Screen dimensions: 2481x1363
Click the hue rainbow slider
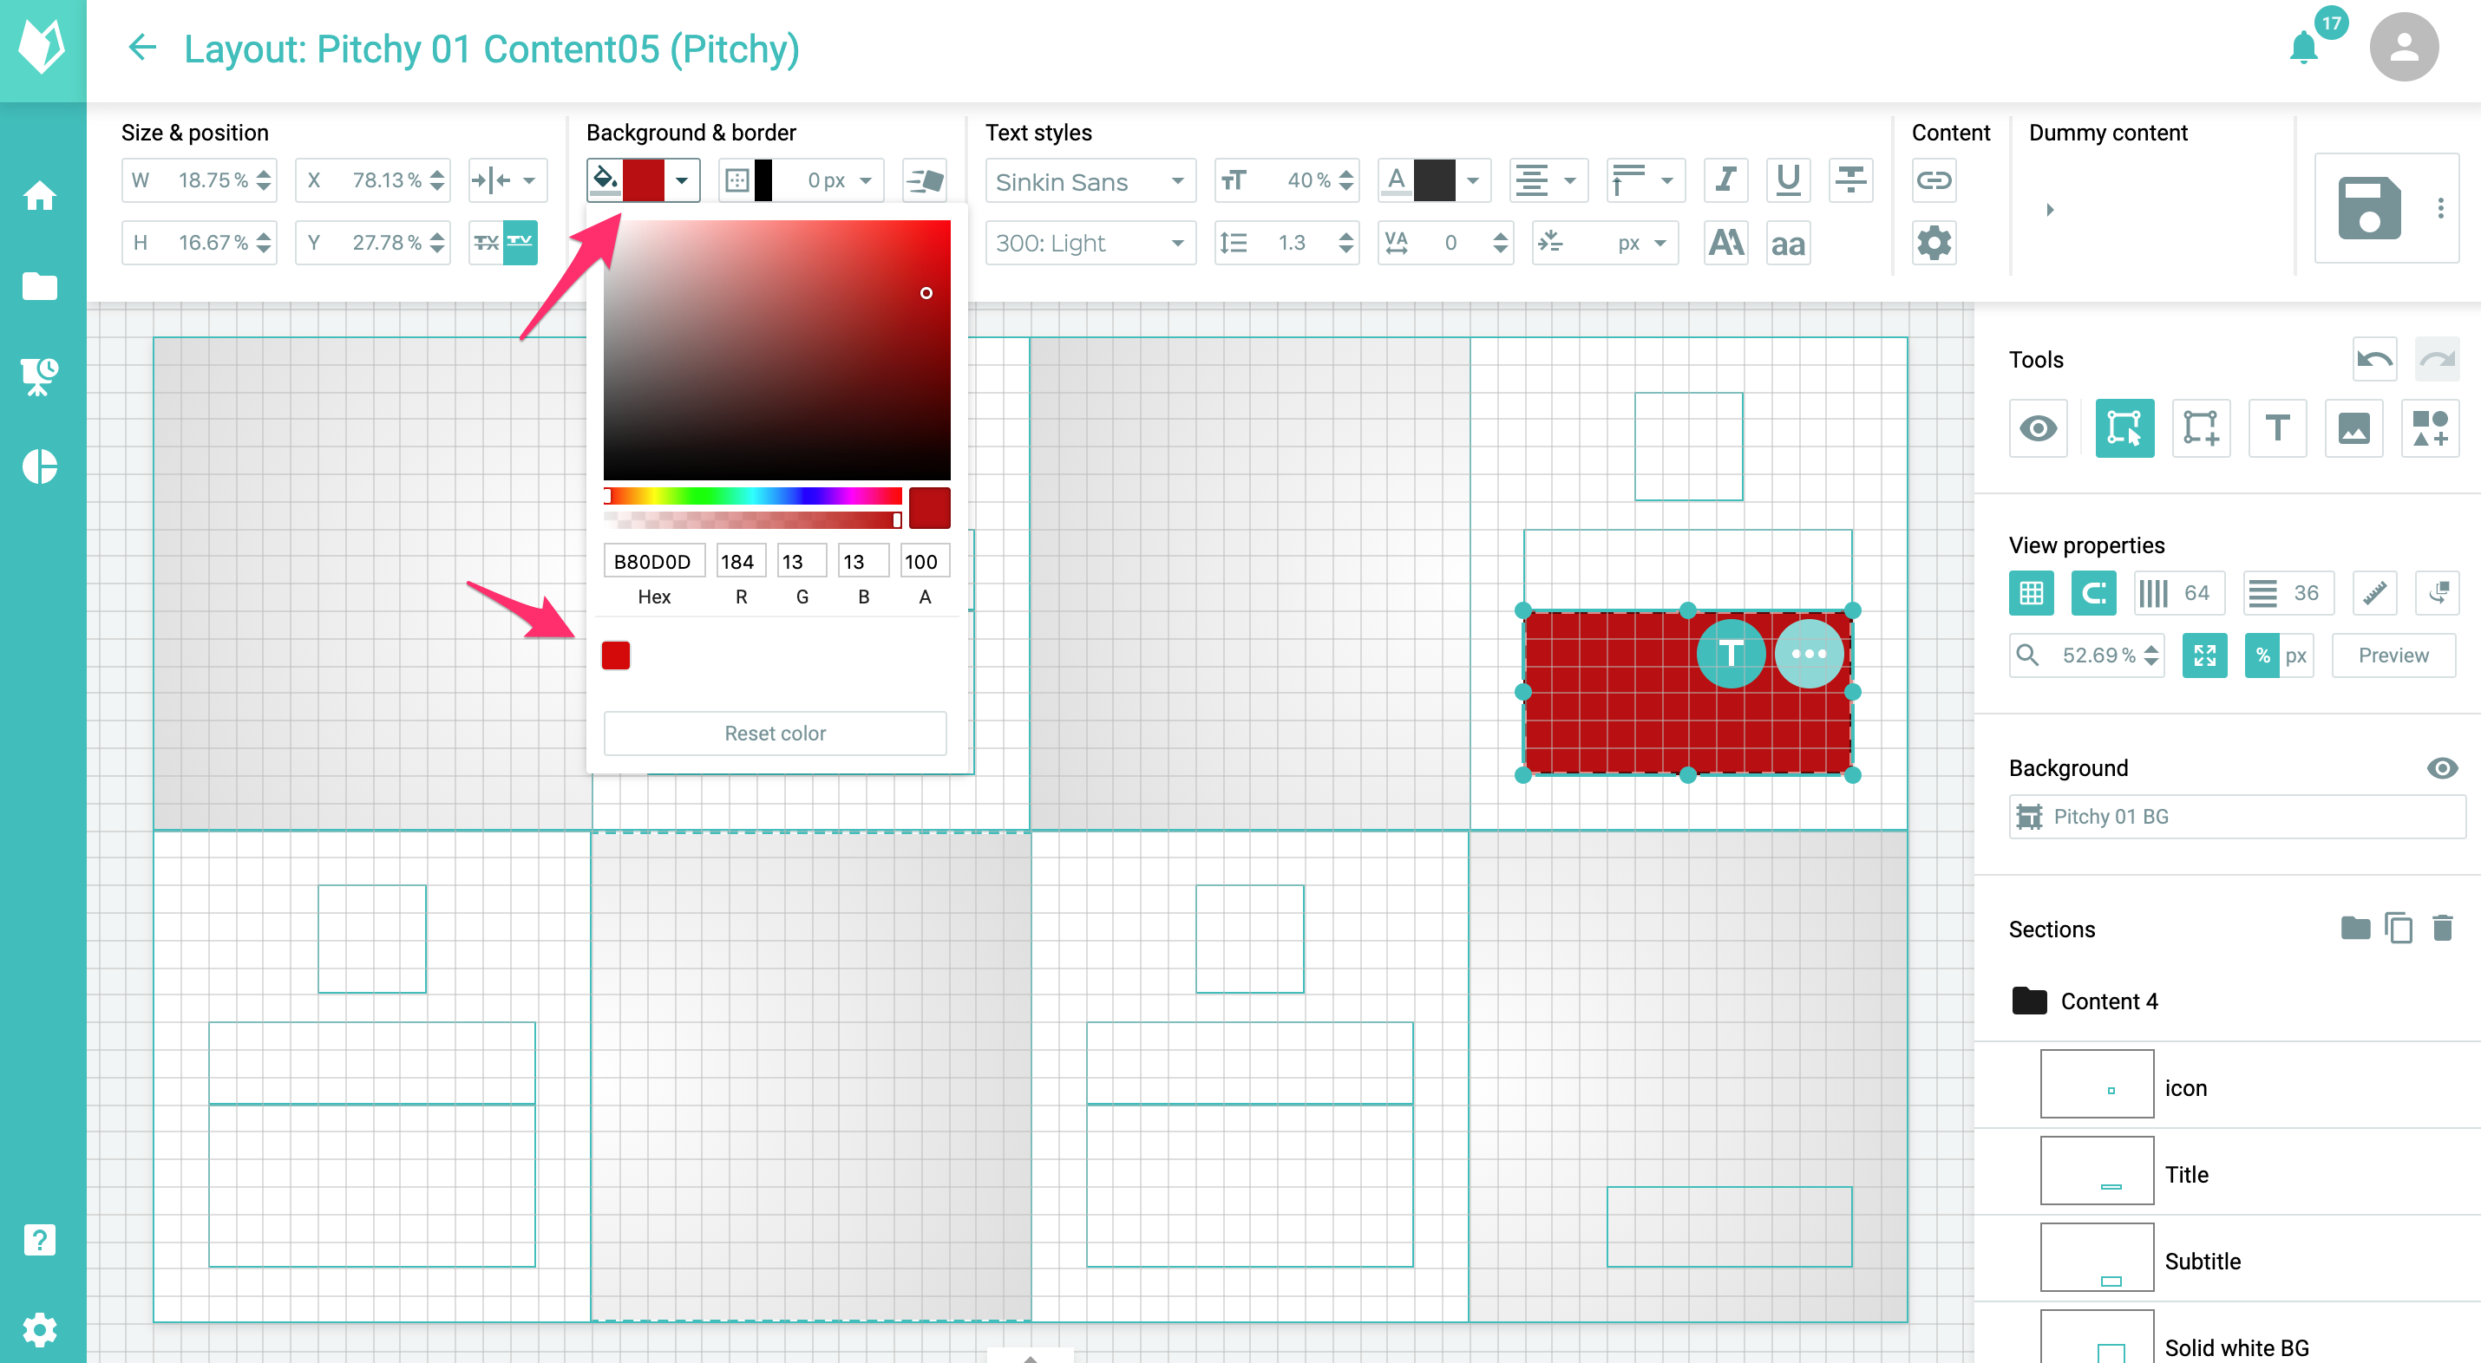[x=752, y=496]
